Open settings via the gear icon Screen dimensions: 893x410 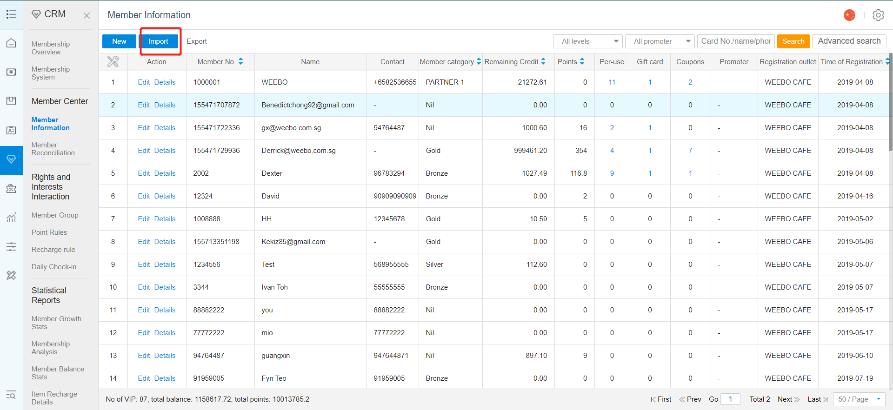(x=878, y=15)
